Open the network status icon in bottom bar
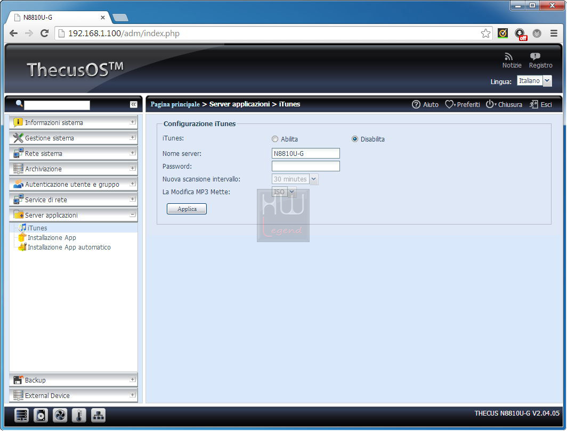Screen dimensions: 567x431 (99, 416)
